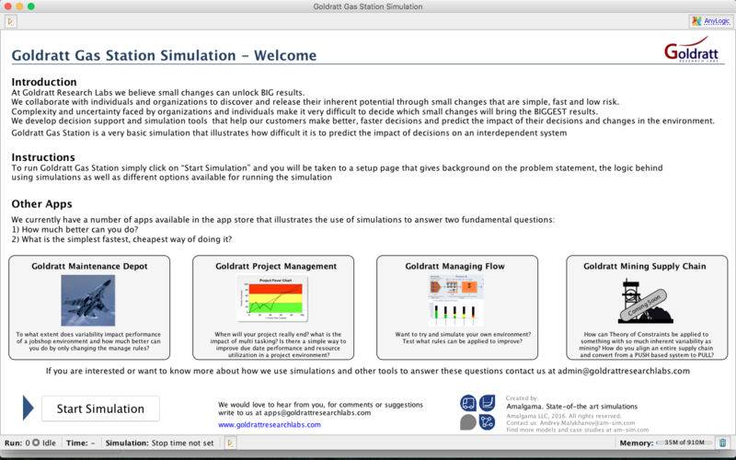
Task: Click the Instructions section heading
Action: 43,157
